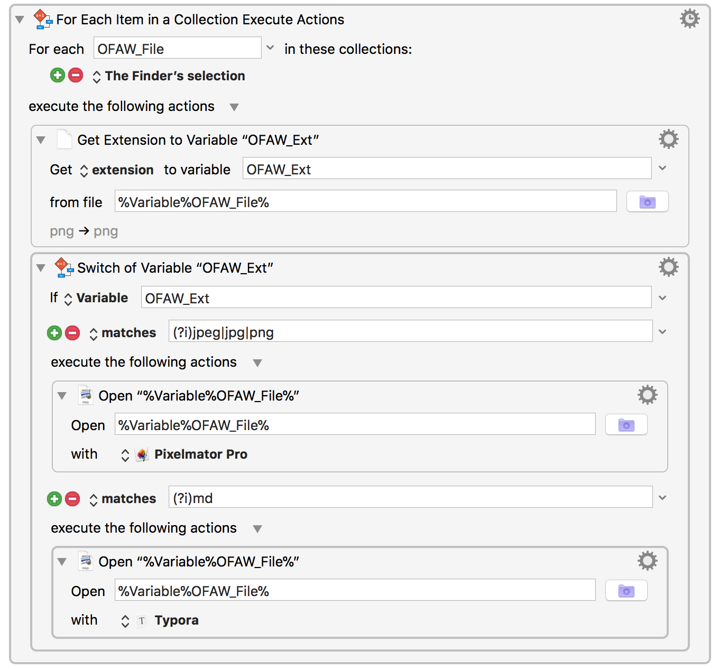This screenshot has width=719, height=669.
Task: Click the (?i)jpeg|jpg|png regex field
Action: (x=410, y=332)
